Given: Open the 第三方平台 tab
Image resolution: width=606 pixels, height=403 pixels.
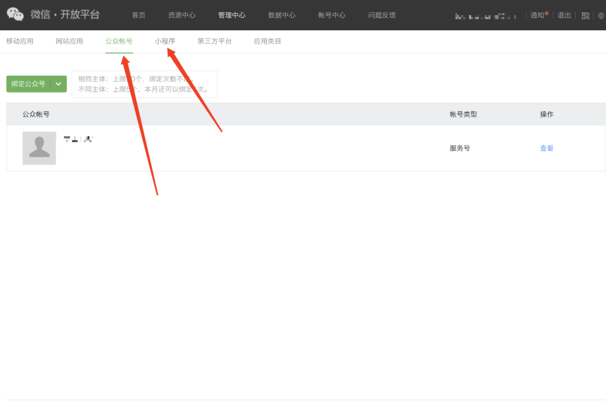Looking at the screenshot, I should click(x=214, y=40).
